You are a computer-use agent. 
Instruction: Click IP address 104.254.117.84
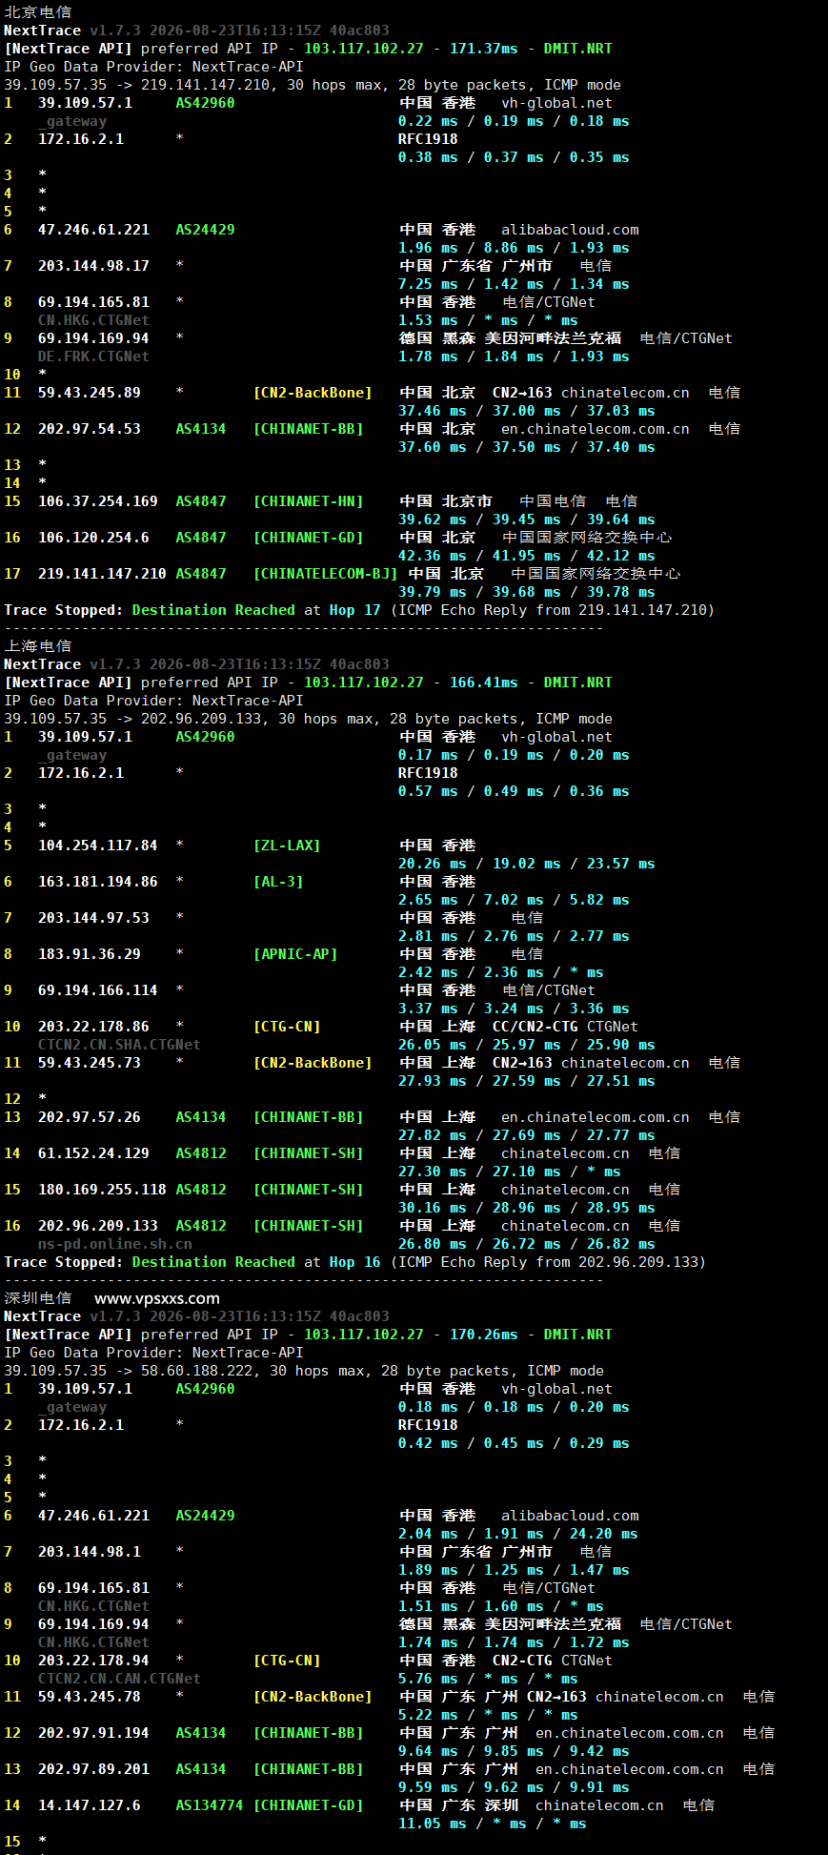[98, 846]
